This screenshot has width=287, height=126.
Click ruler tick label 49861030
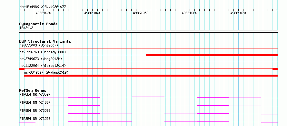pos(44,13)
